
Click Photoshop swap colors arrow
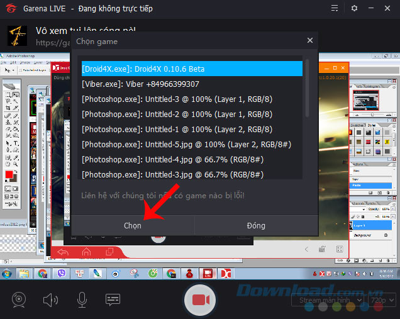(16, 172)
